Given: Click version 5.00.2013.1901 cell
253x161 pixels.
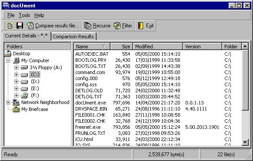Looking at the screenshot, I should point(202,127).
